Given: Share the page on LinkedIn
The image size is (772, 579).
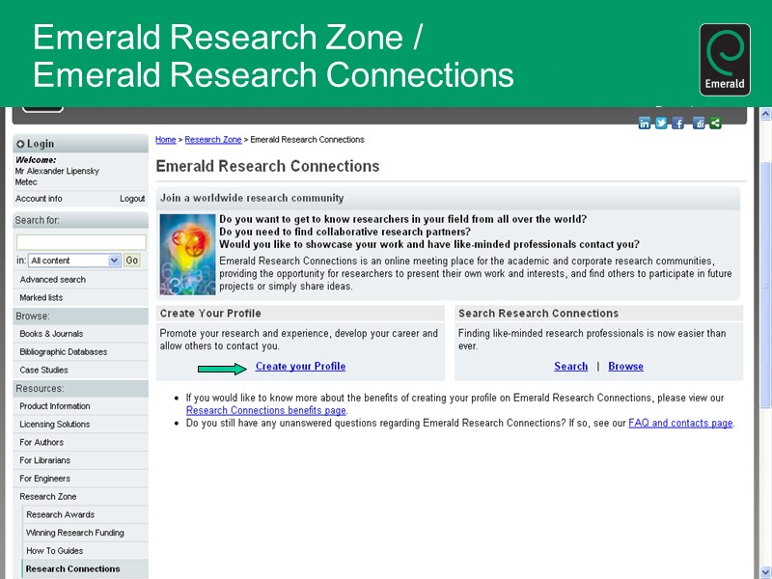Looking at the screenshot, I should pyautogui.click(x=645, y=123).
